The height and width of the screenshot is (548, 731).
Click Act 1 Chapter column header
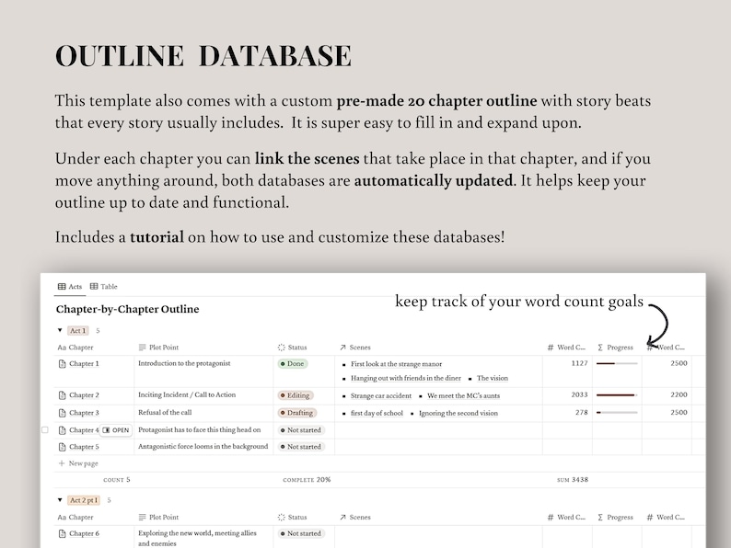[x=75, y=348]
